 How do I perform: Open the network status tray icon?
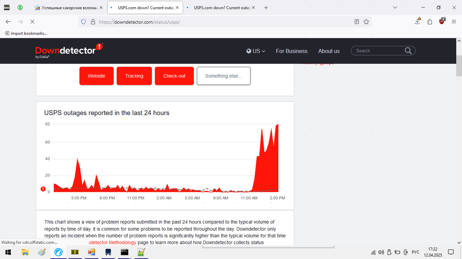[373, 252]
